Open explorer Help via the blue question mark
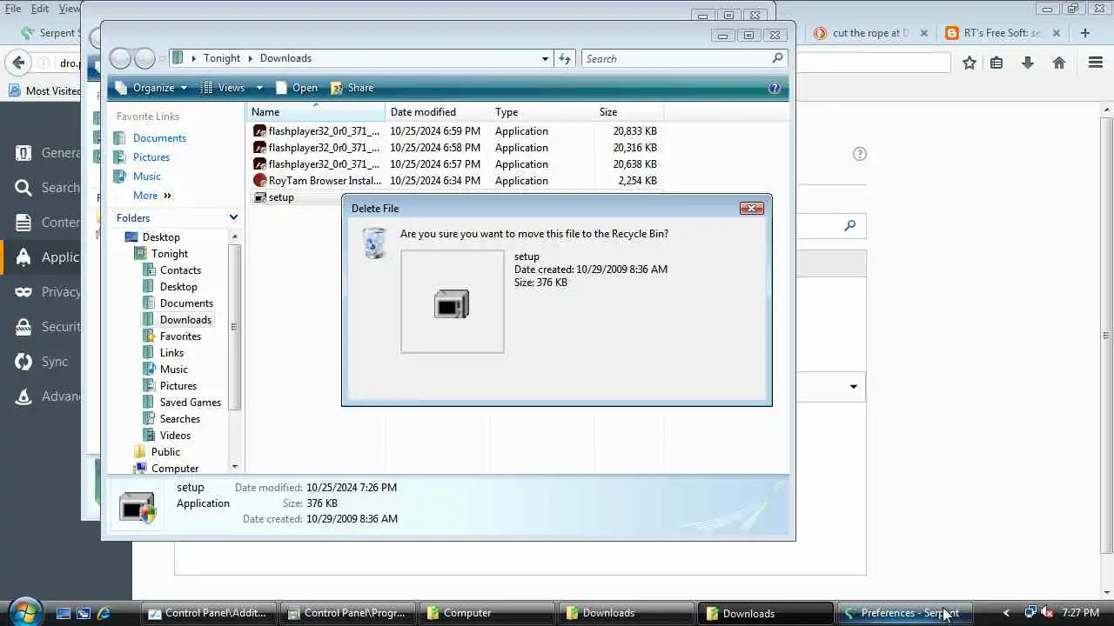Image resolution: width=1114 pixels, height=626 pixels. [775, 88]
